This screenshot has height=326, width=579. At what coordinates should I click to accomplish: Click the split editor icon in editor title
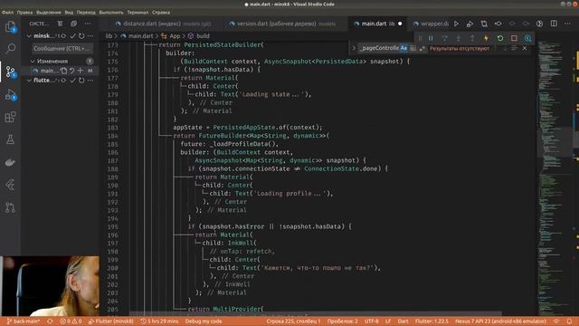tap(554, 24)
